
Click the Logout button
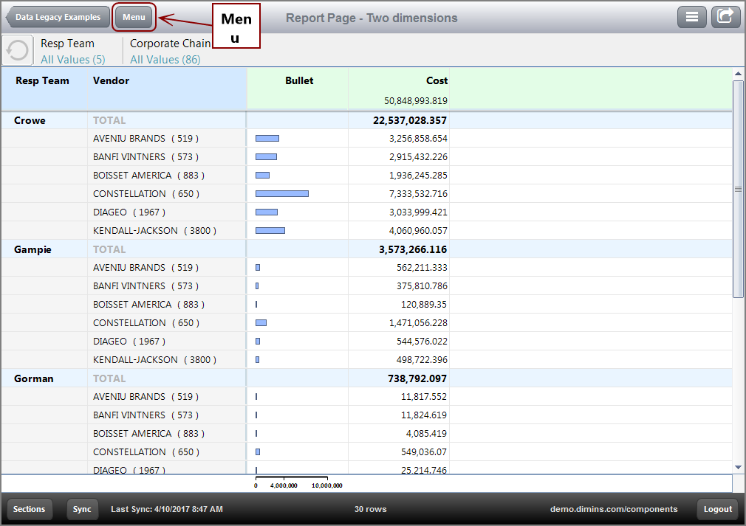tap(716, 509)
